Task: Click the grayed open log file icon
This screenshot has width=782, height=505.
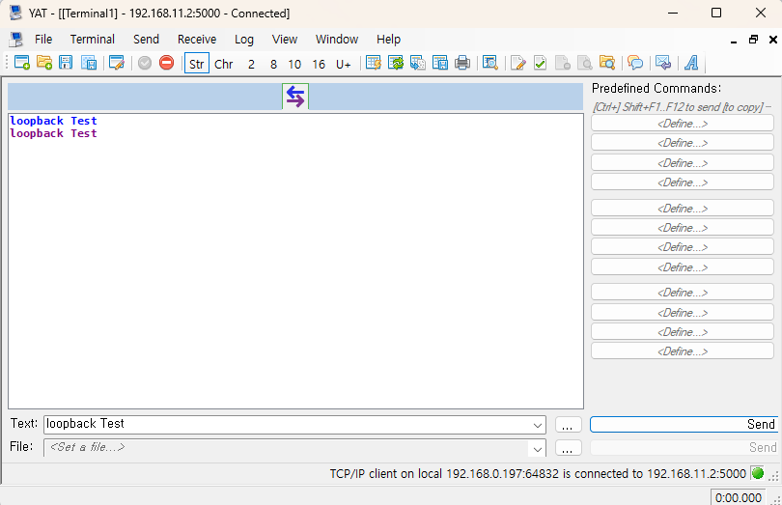Action: [584, 63]
